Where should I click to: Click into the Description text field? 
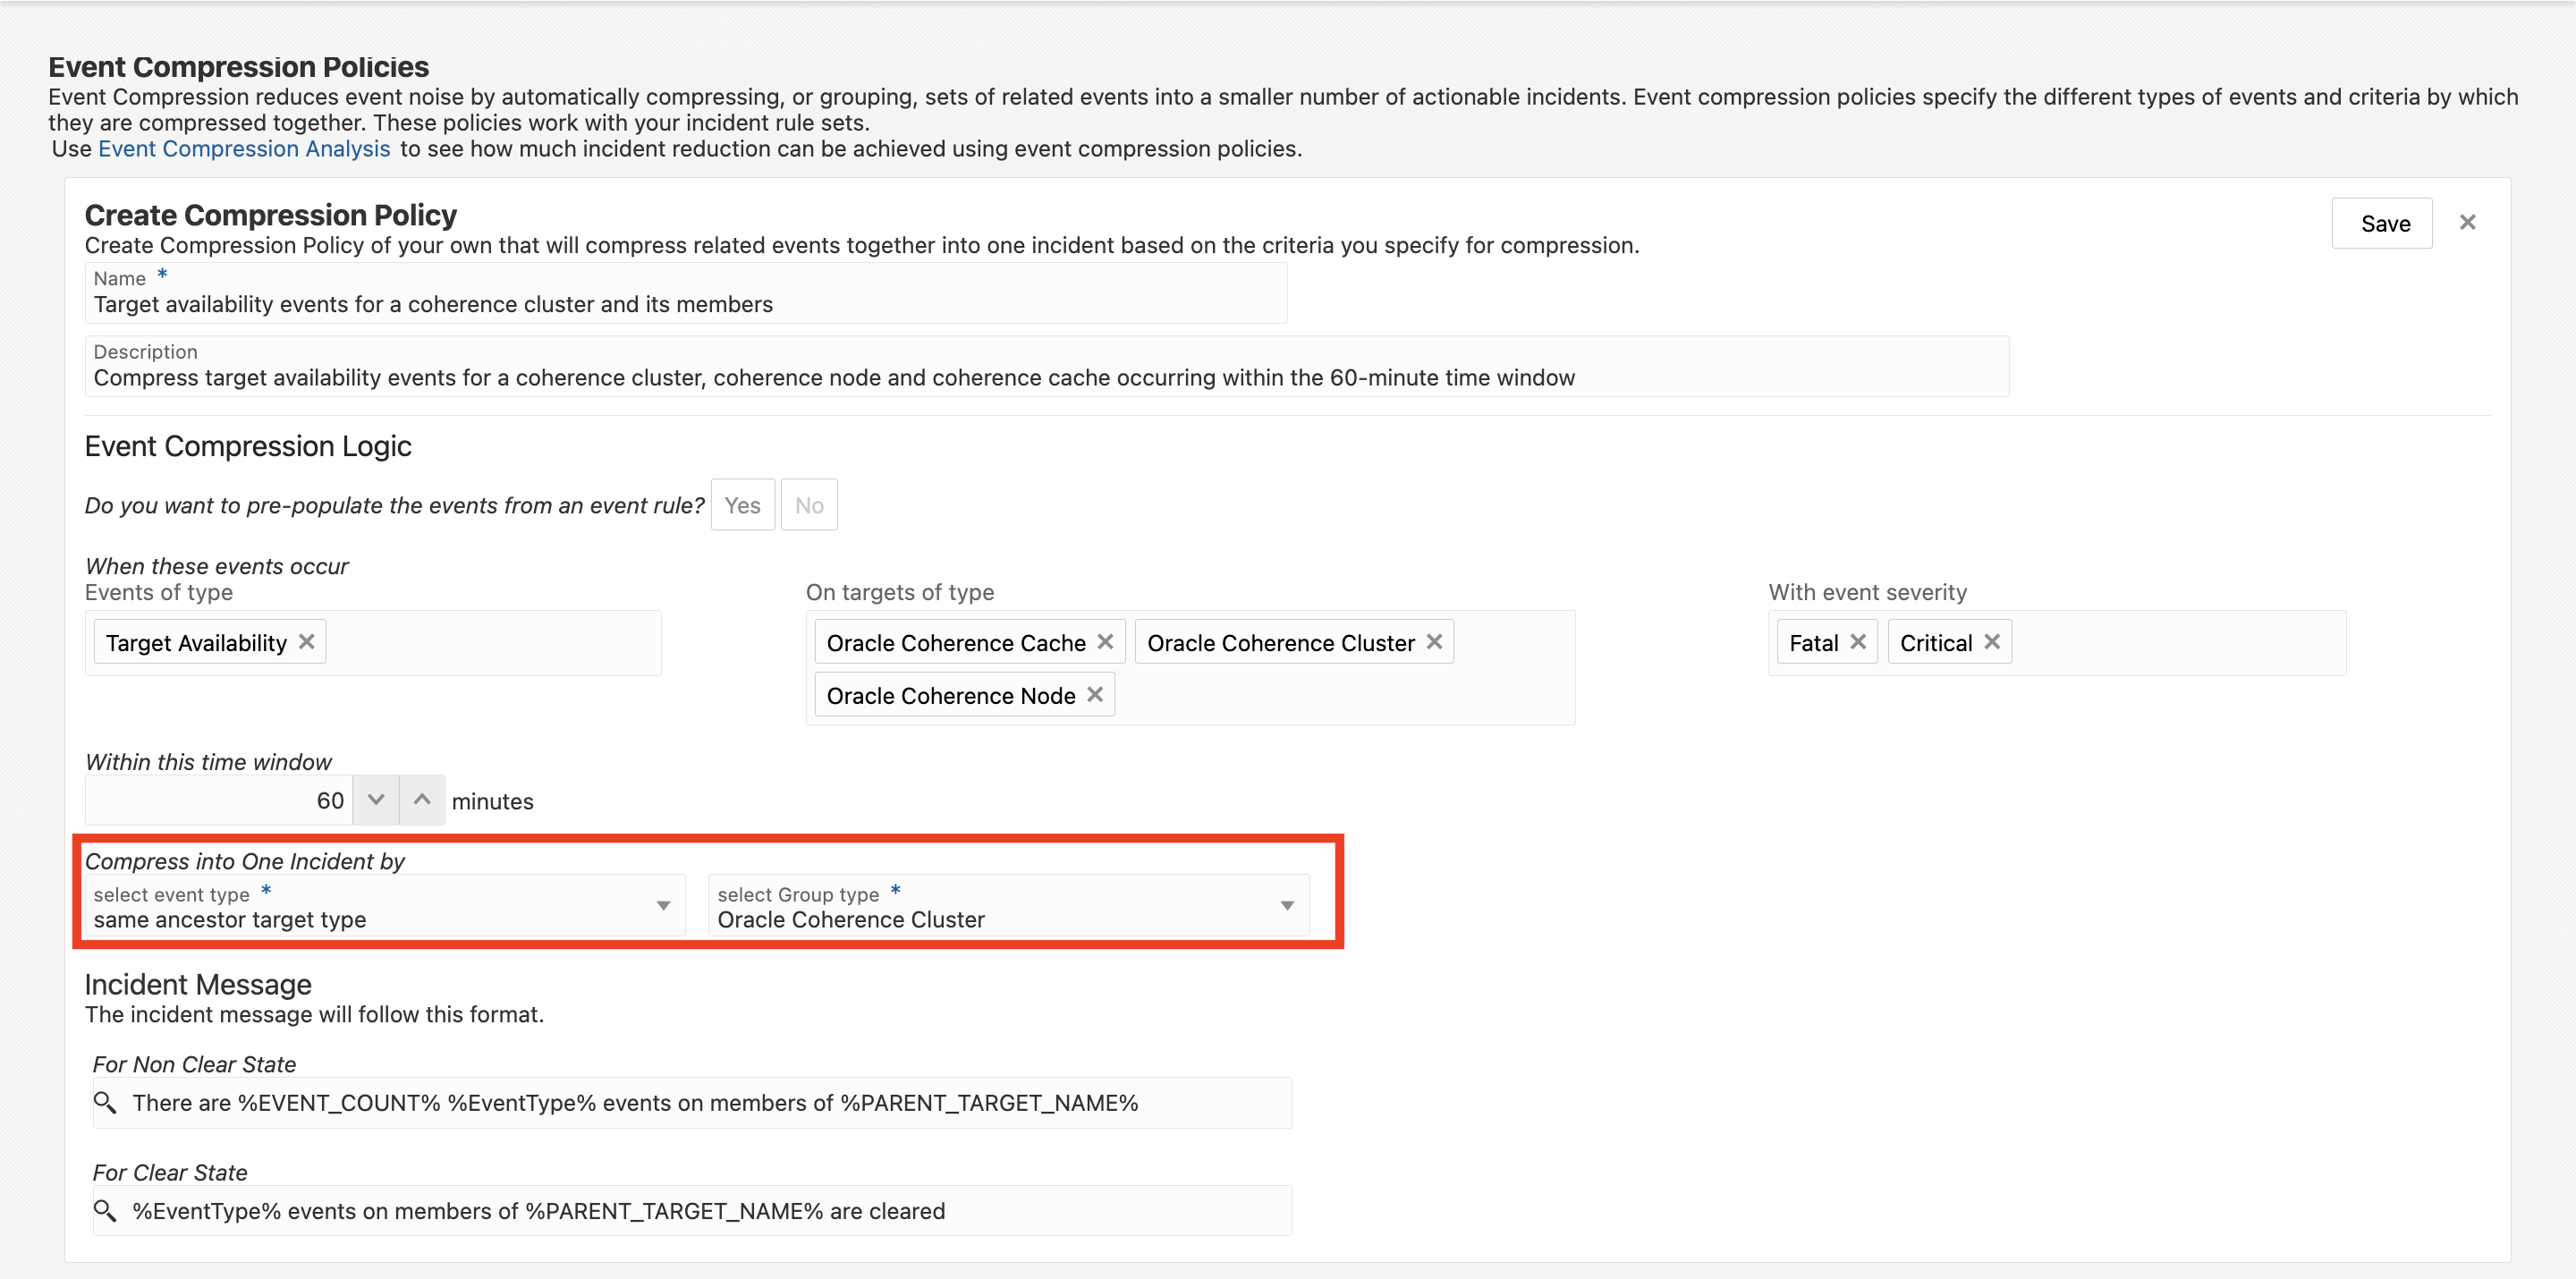point(1045,378)
